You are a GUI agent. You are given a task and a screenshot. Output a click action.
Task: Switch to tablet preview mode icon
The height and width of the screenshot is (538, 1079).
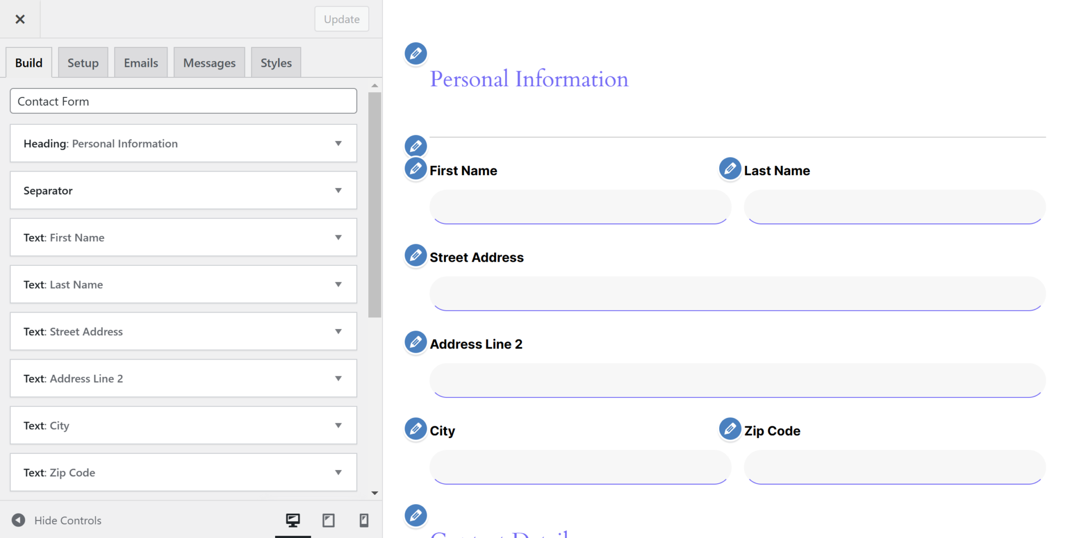pyautogui.click(x=328, y=520)
